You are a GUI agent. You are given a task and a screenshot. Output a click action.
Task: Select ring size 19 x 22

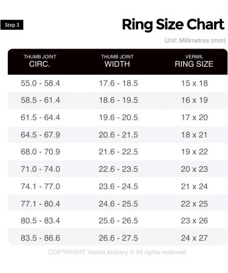[195, 152]
